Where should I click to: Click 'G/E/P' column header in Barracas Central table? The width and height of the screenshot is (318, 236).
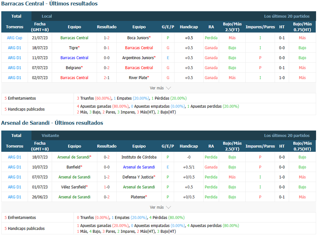(x=168, y=27)
